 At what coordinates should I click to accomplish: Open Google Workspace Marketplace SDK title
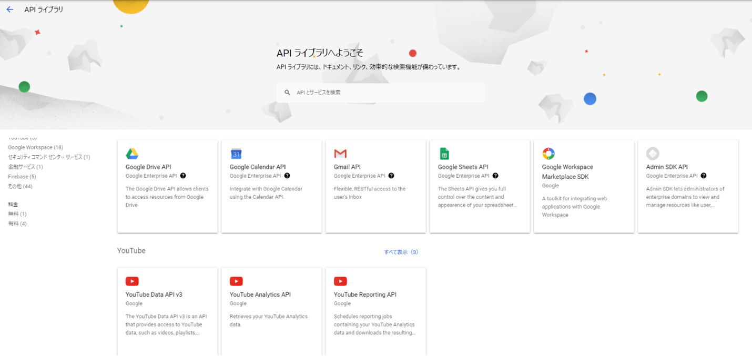tap(567, 172)
